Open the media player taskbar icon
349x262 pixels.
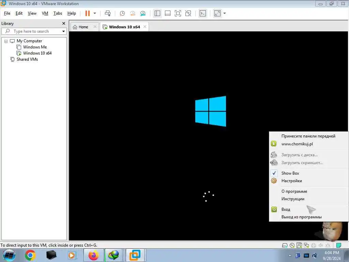pyautogui.click(x=72, y=255)
